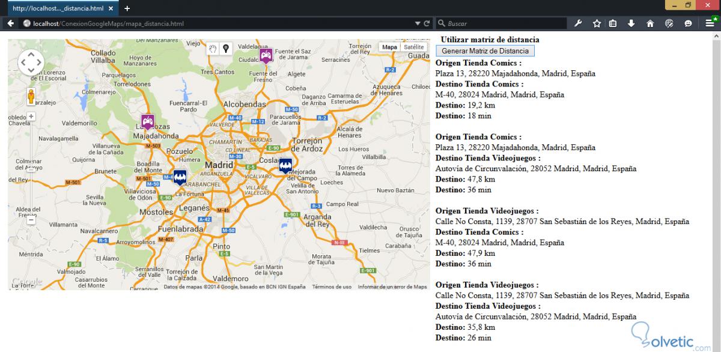
Task: Open a new tab with the plus button
Action: (127, 8)
